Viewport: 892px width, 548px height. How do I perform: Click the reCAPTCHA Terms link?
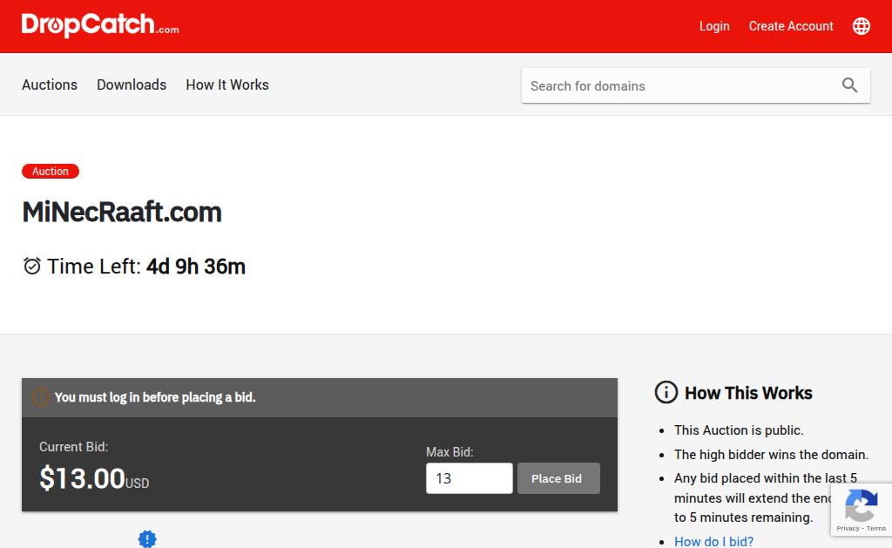pos(876,529)
